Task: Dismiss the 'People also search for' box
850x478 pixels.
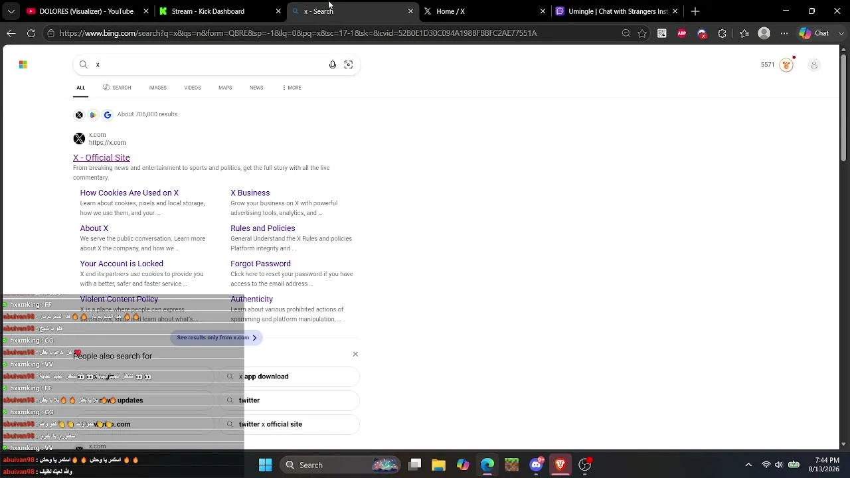Action: (x=355, y=354)
